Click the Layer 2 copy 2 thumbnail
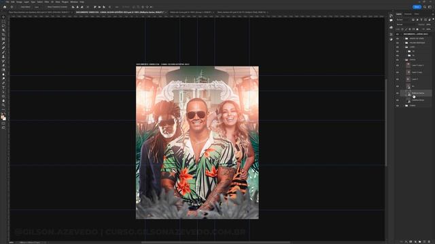The width and height of the screenshot is (435, 244). 408,65
